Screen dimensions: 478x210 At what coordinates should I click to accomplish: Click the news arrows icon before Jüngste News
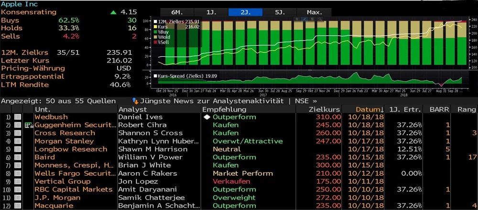pyautogui.click(x=135, y=101)
